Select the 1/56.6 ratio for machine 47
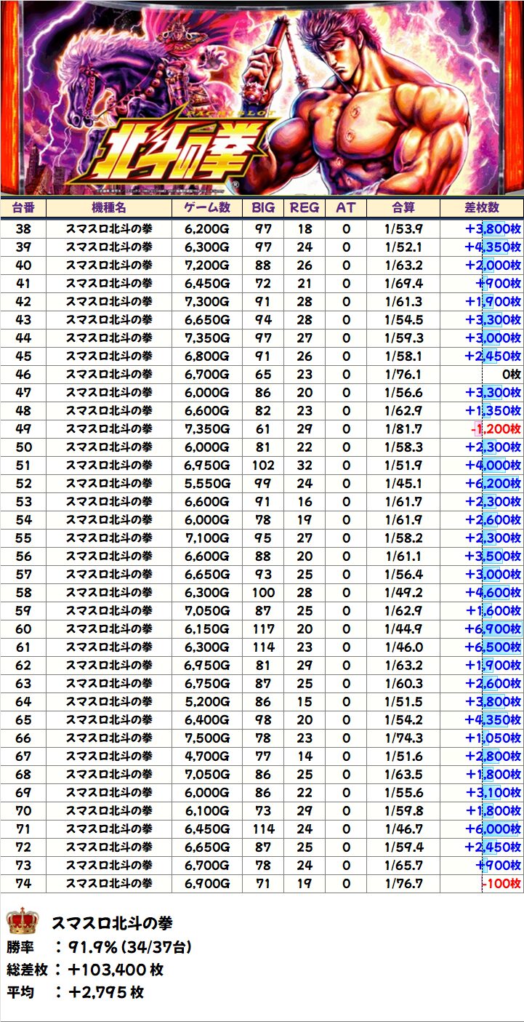Screen dimensions: 524x1022 tap(403, 392)
